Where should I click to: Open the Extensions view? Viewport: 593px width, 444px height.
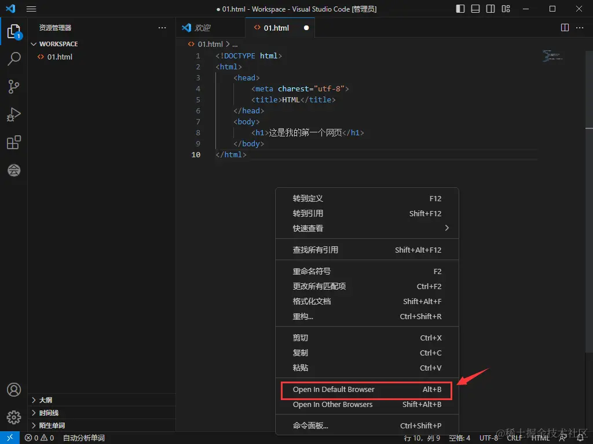click(14, 142)
